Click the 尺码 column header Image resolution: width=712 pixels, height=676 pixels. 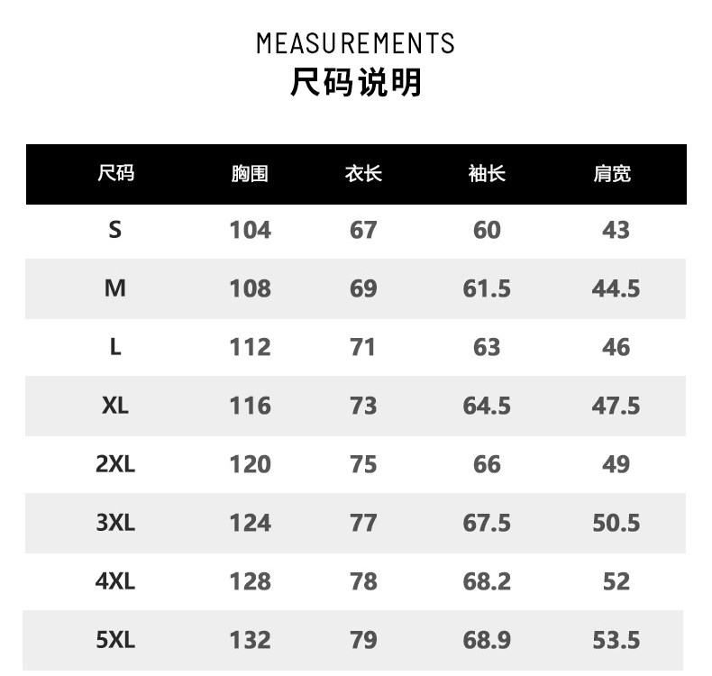tap(115, 173)
